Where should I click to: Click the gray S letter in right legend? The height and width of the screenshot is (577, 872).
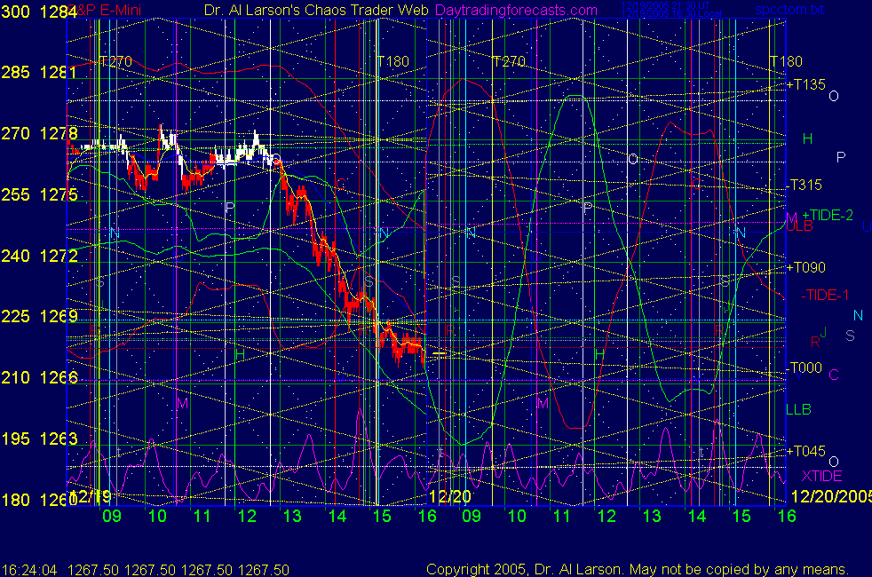tap(850, 336)
